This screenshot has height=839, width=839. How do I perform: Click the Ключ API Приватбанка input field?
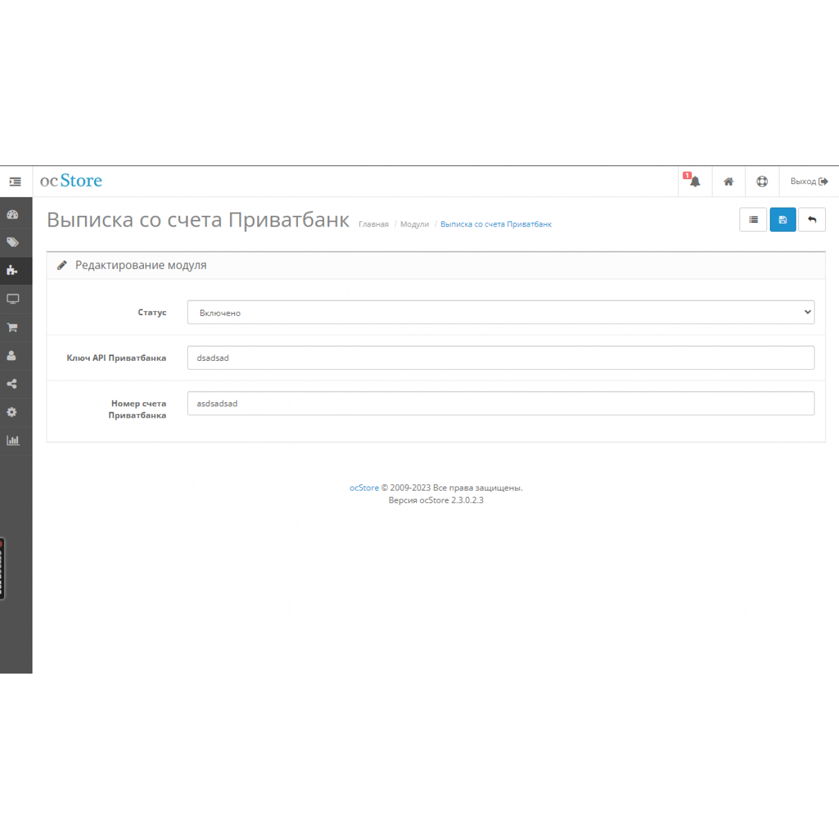click(500, 358)
